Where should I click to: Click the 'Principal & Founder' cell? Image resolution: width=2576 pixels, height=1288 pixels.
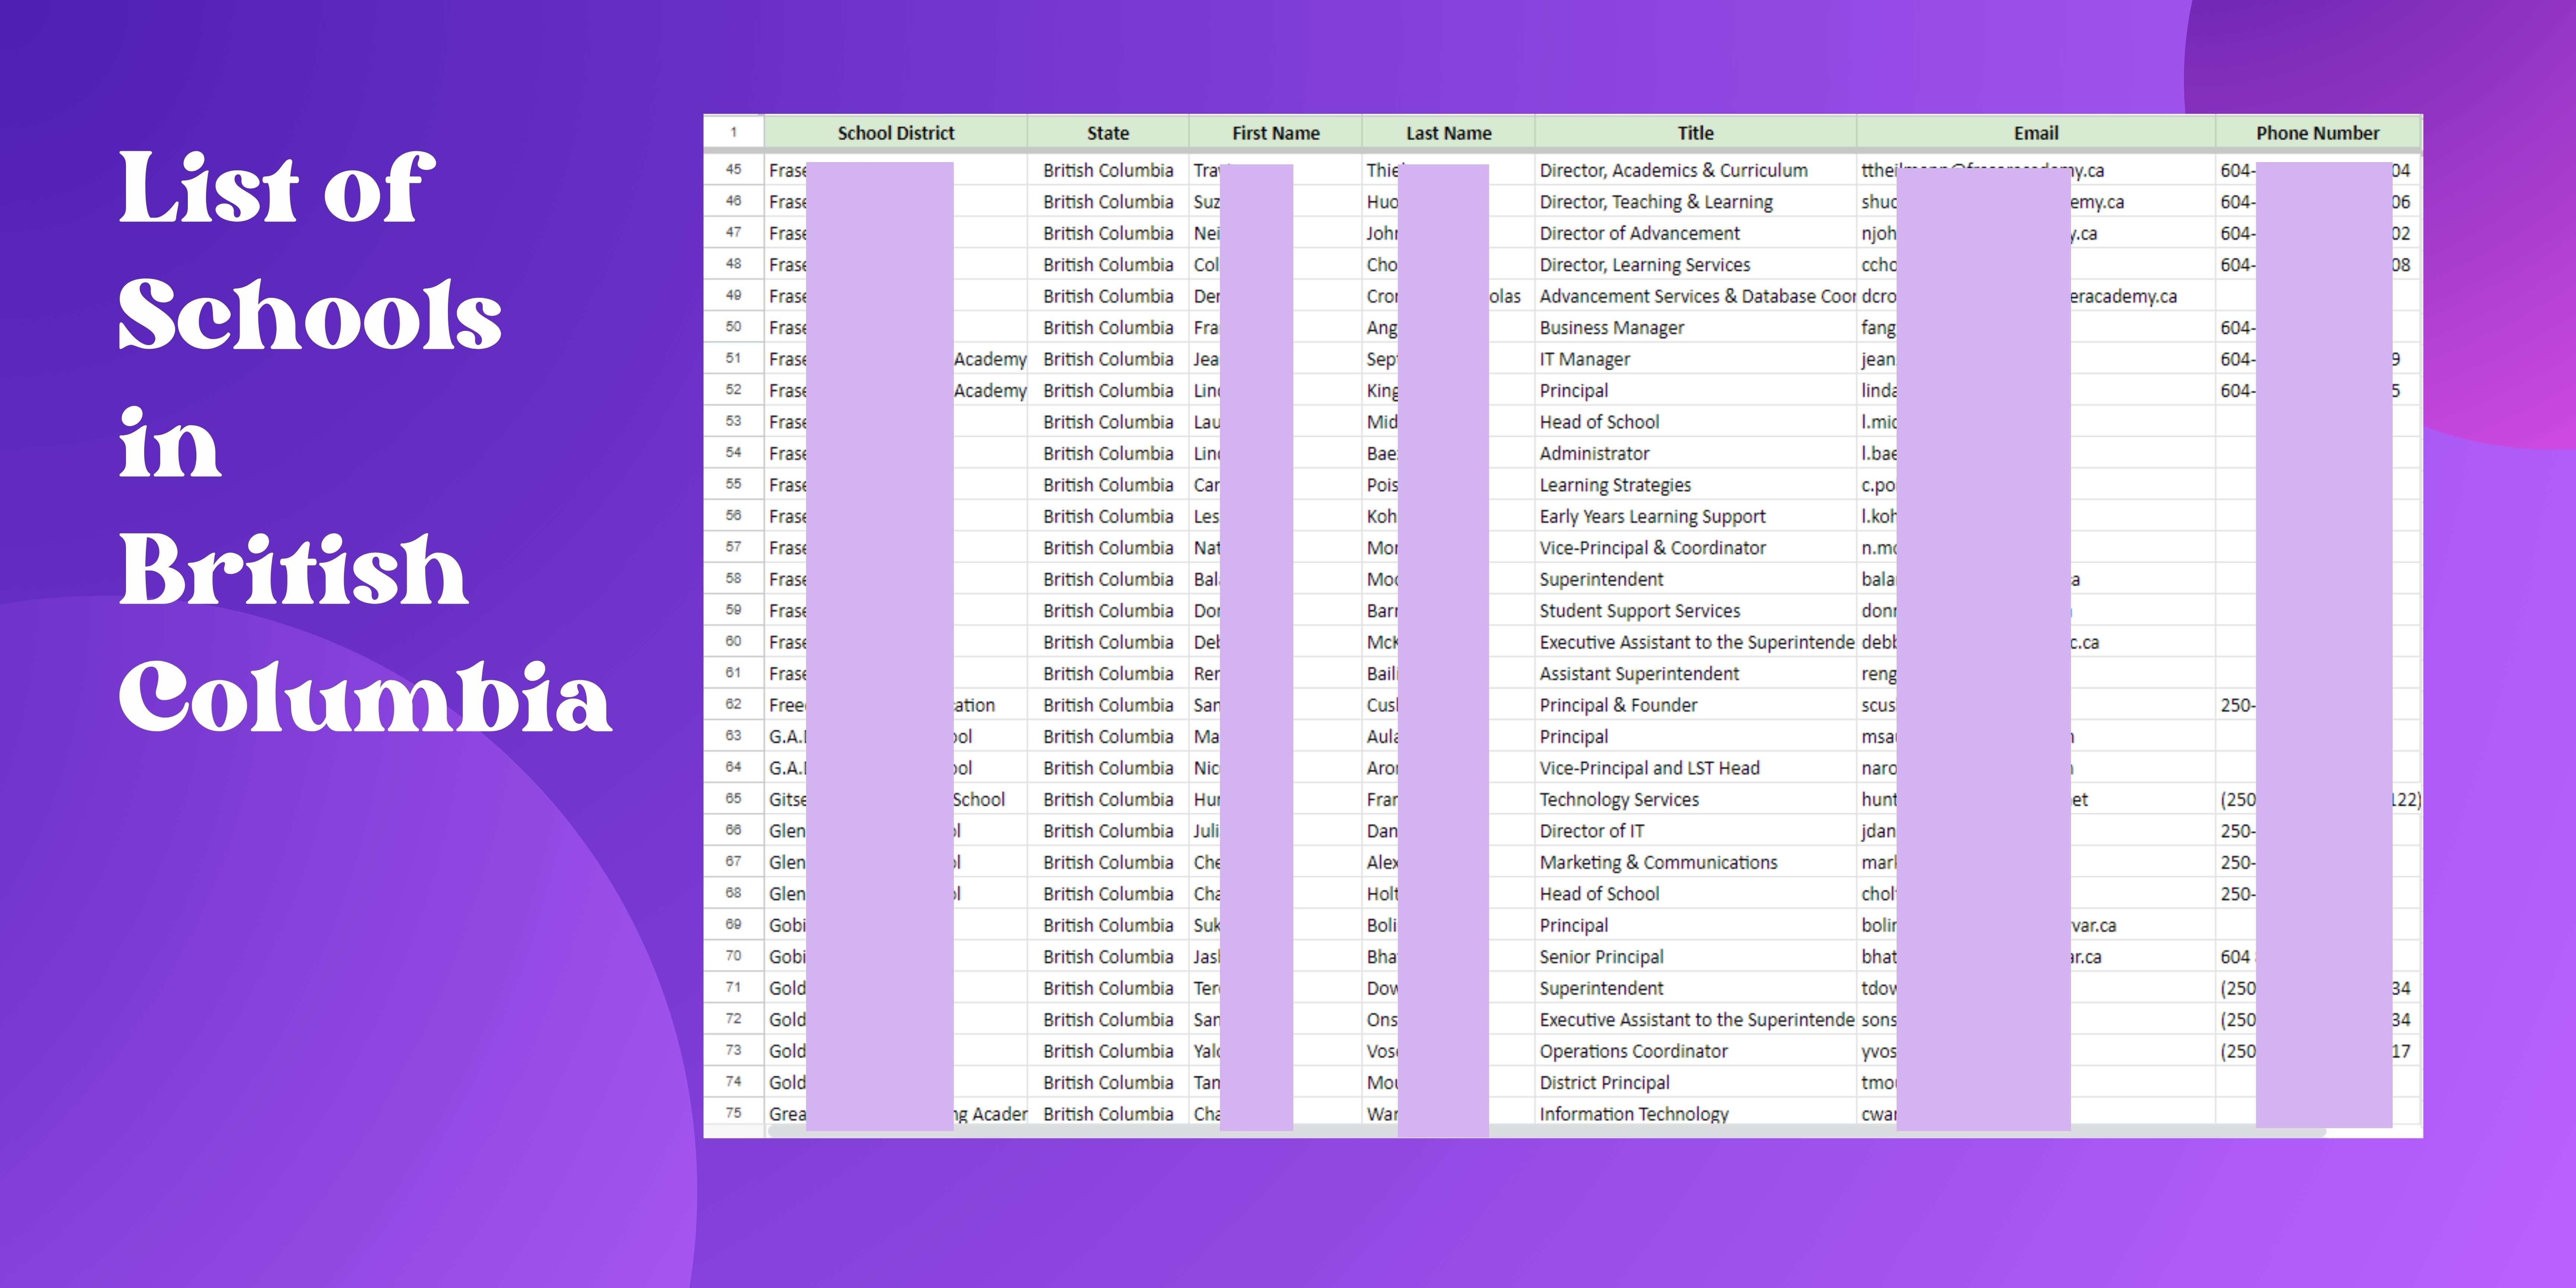[x=1617, y=705]
